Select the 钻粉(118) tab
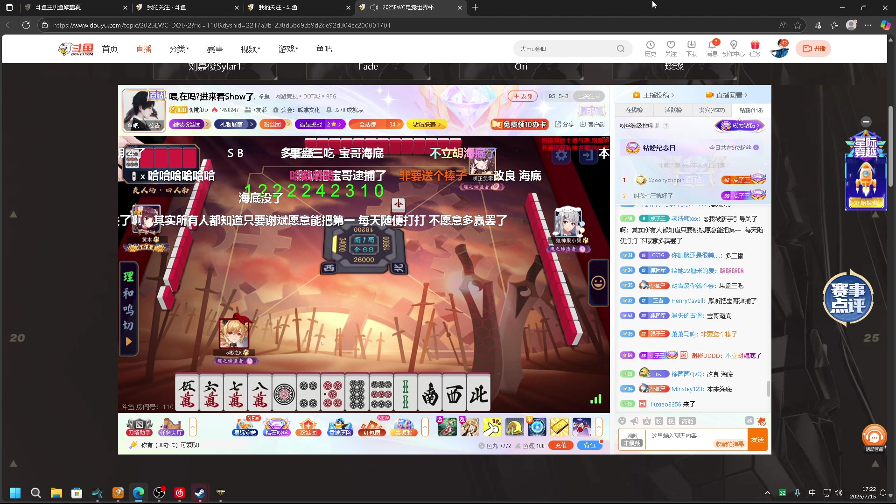 (x=751, y=110)
